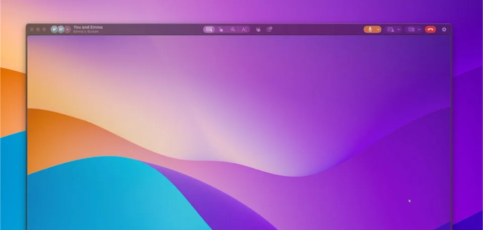Click the You and Emma title
Screen dimensions: 483x230
tap(88, 27)
